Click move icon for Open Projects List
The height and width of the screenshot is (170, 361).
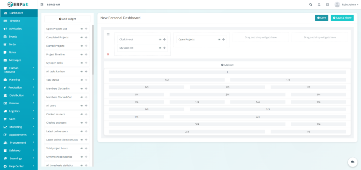tap(86, 29)
